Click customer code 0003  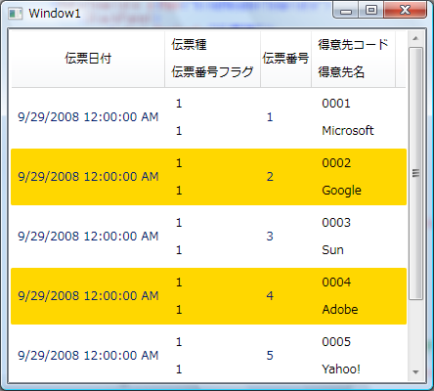click(336, 223)
